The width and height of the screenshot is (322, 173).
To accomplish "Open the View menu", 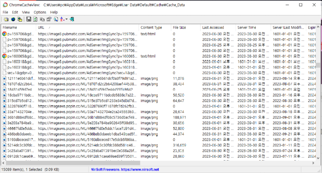I will point(26,12).
